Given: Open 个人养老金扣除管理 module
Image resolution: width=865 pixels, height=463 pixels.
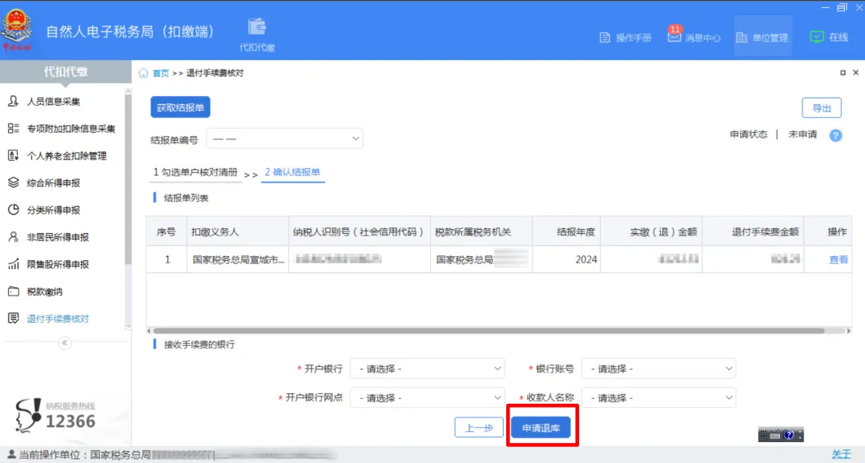Looking at the screenshot, I should click(x=68, y=155).
